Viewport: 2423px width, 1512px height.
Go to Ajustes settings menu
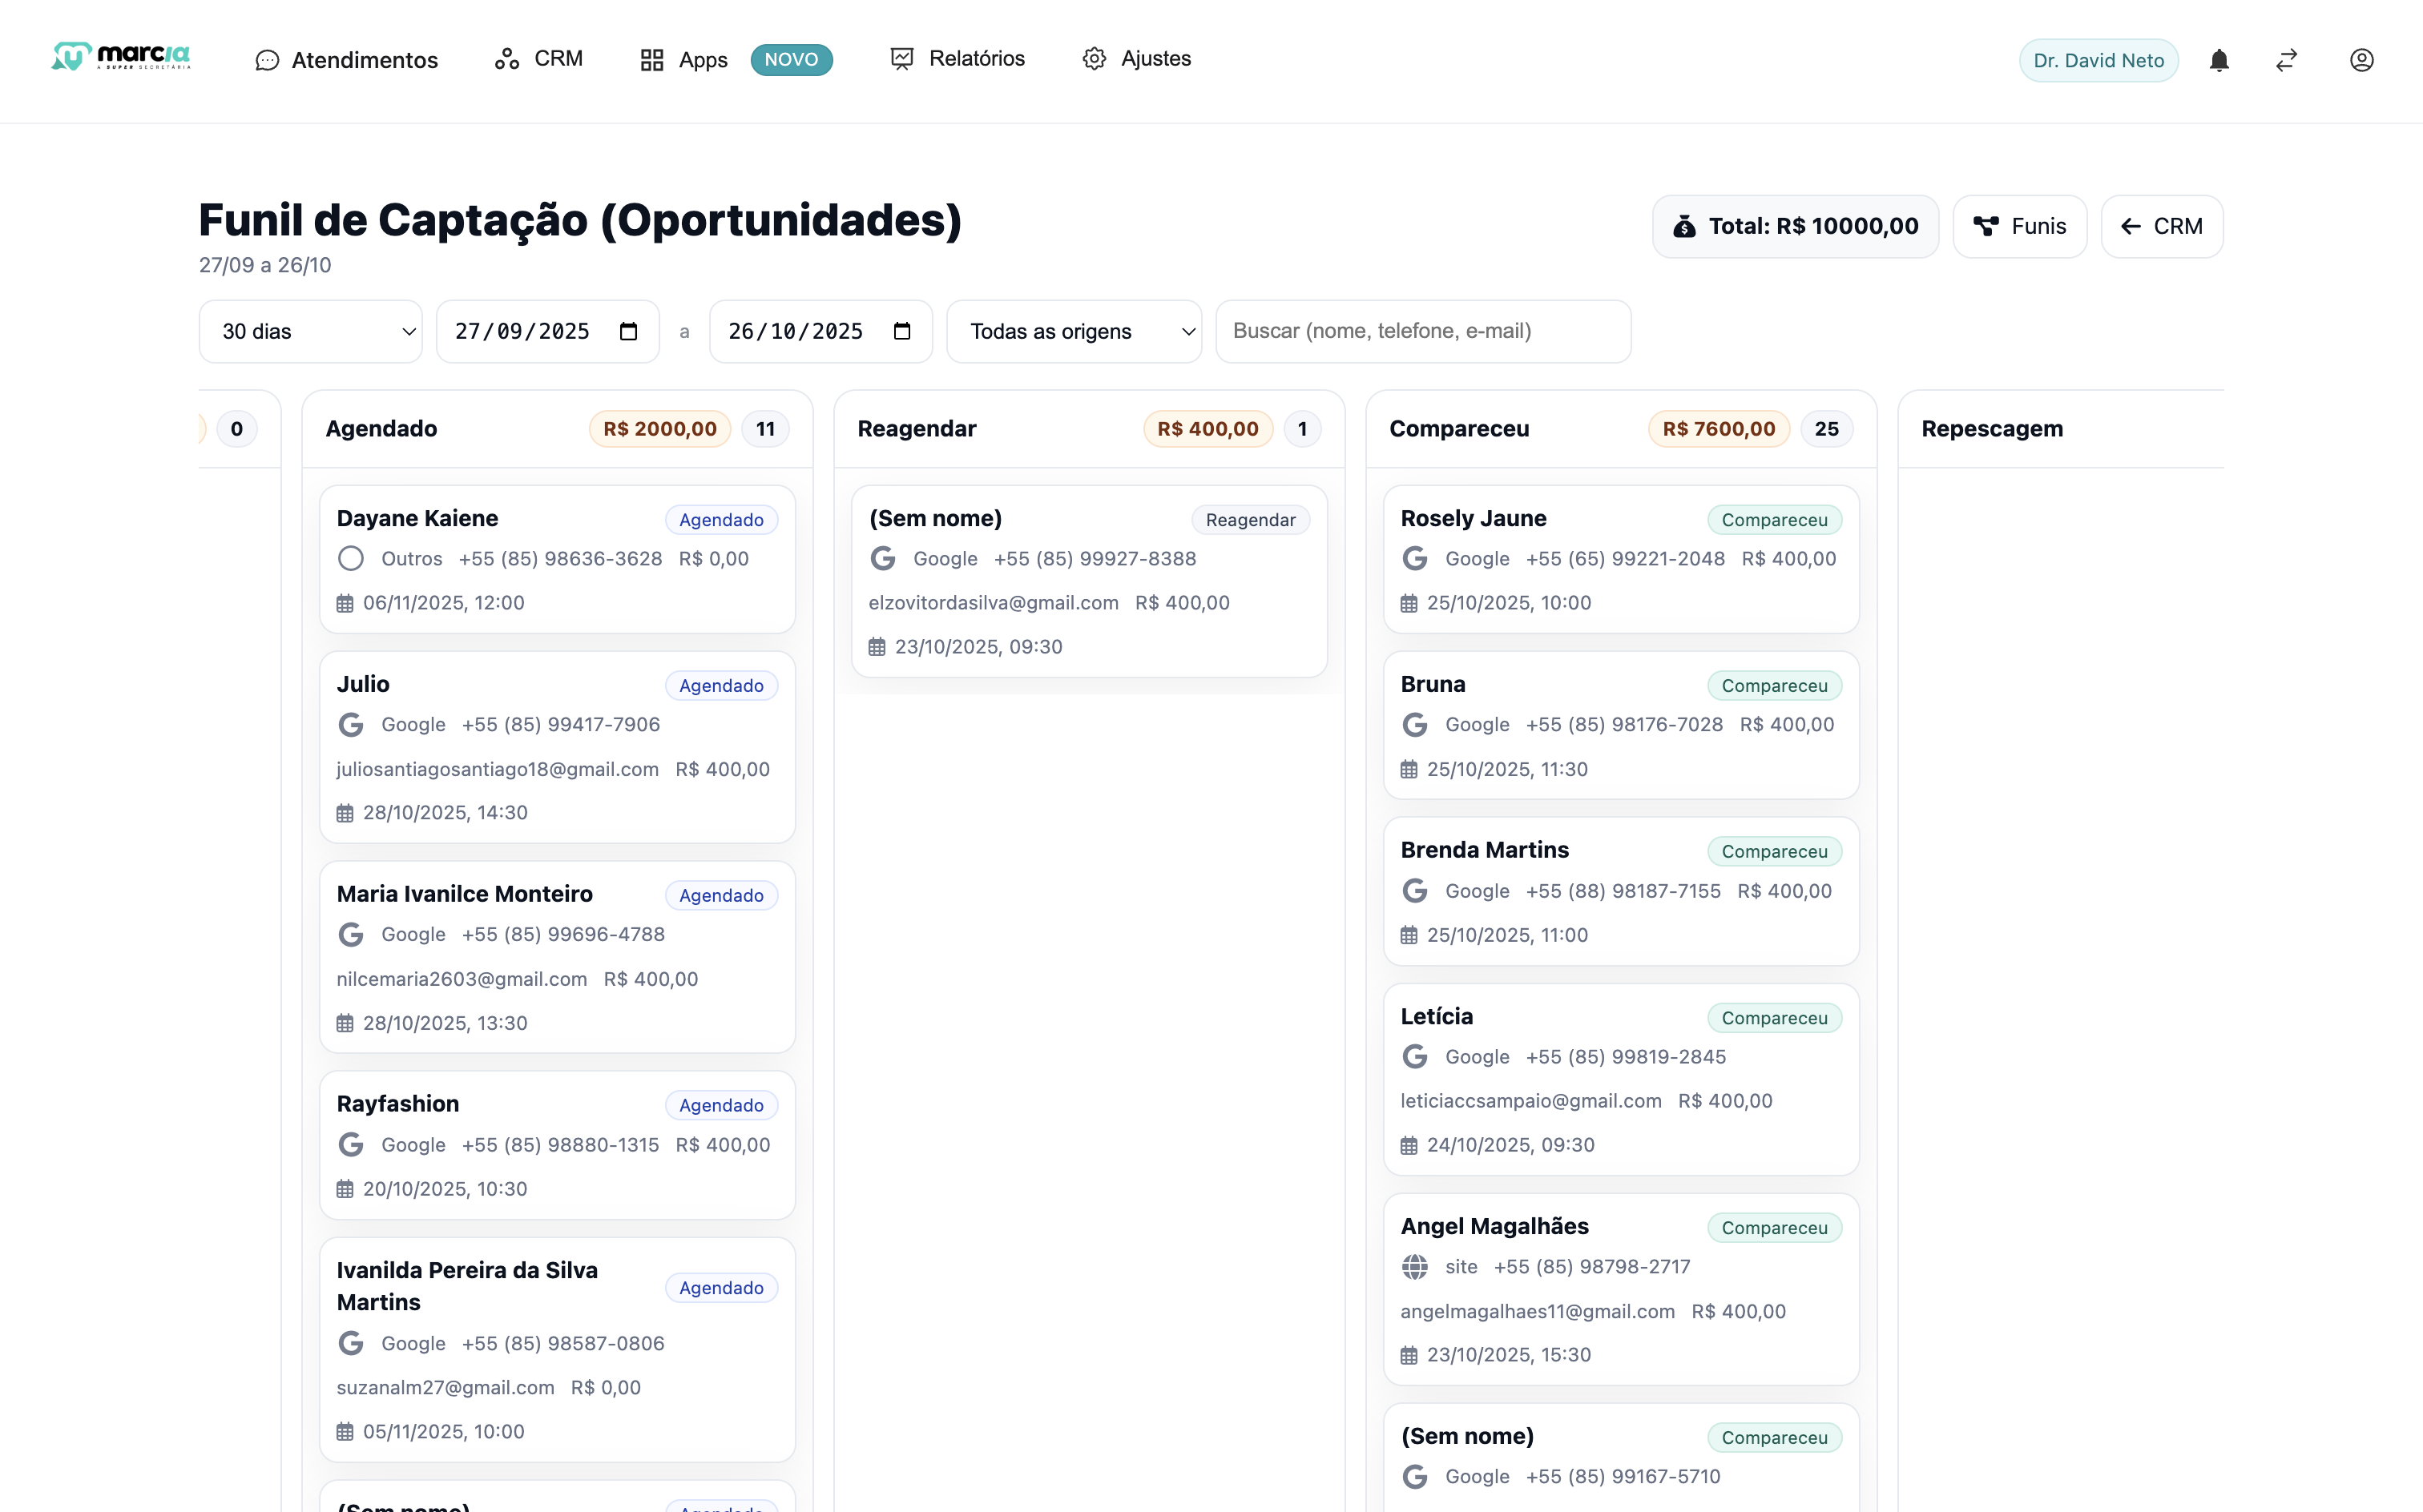click(1136, 59)
